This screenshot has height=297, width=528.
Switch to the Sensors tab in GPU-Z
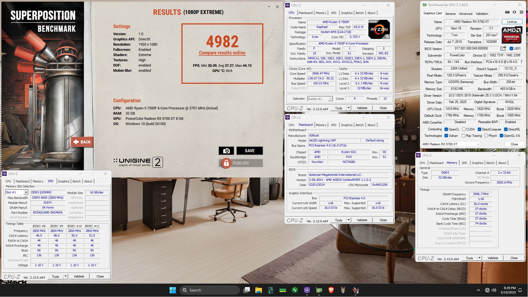pos(450,13)
